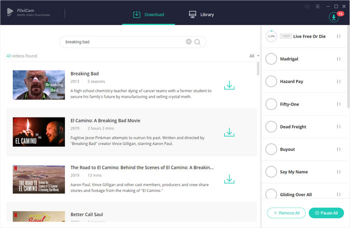Open The Road to El Camino thumbnail

pos(39,179)
